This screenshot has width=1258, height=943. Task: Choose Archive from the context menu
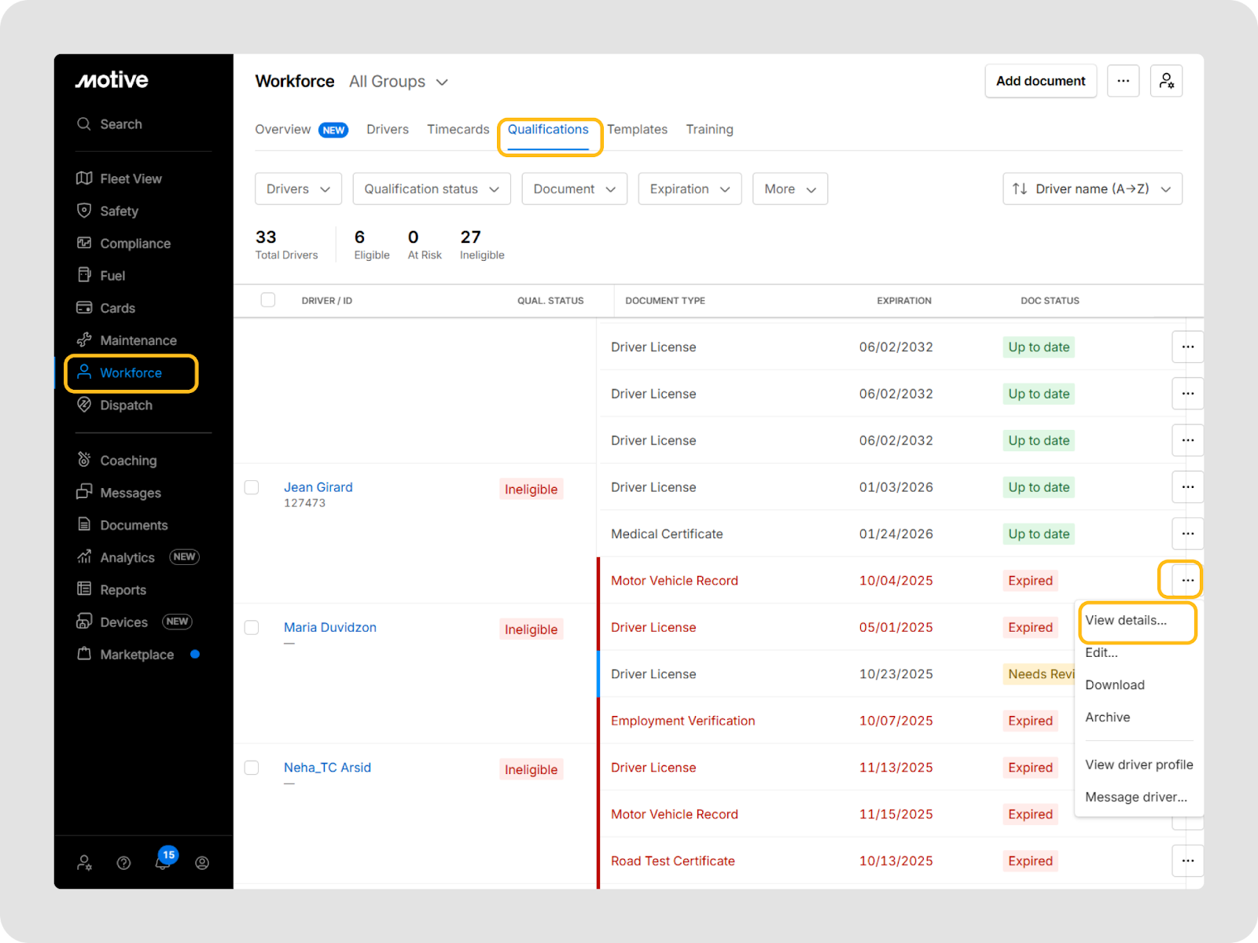point(1107,717)
